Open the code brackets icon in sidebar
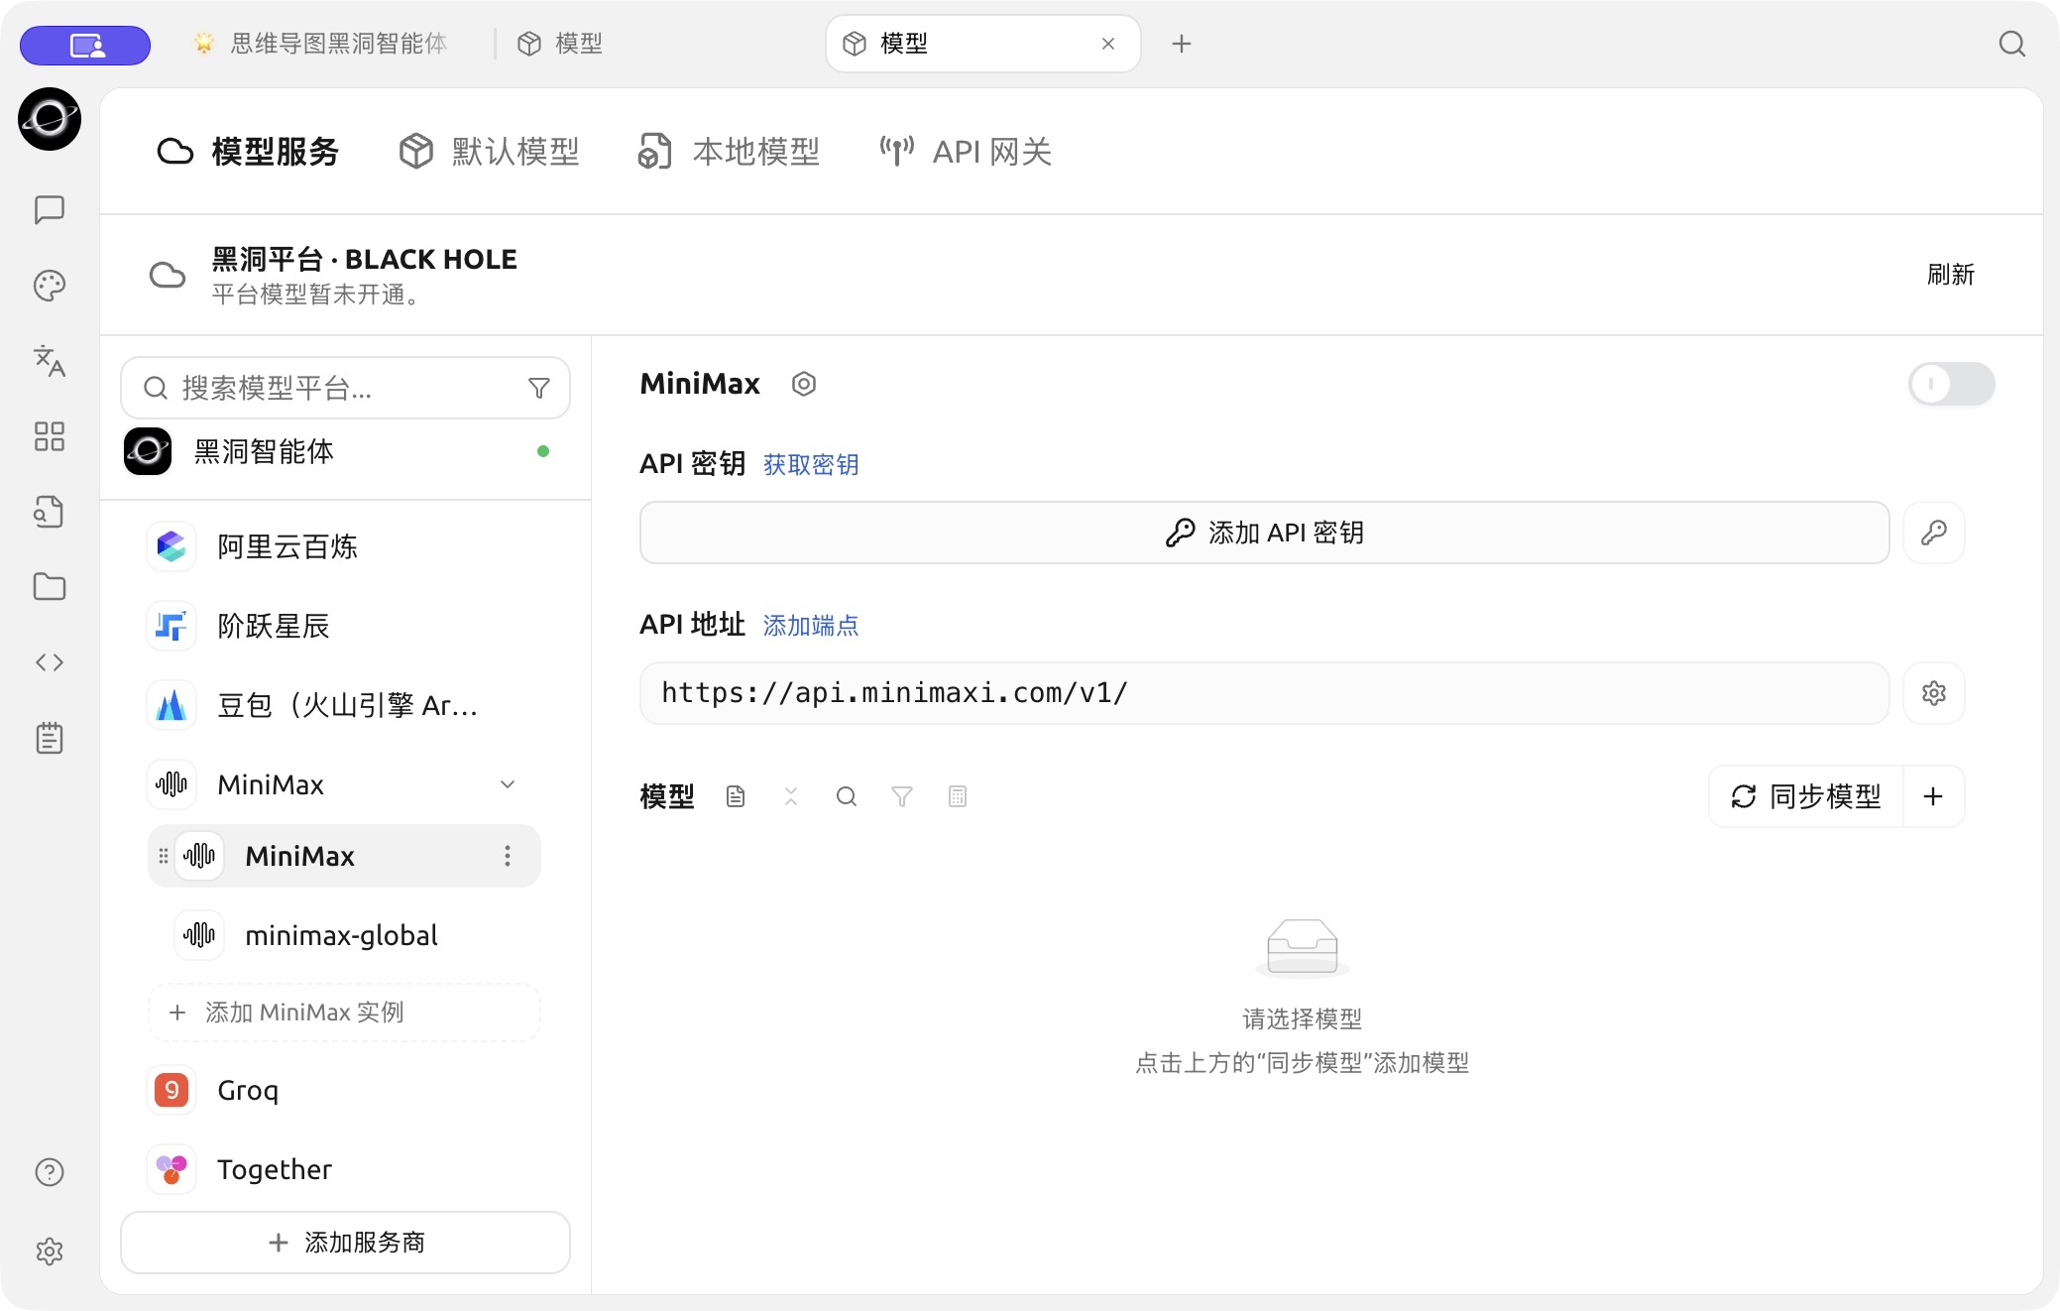 (50, 662)
